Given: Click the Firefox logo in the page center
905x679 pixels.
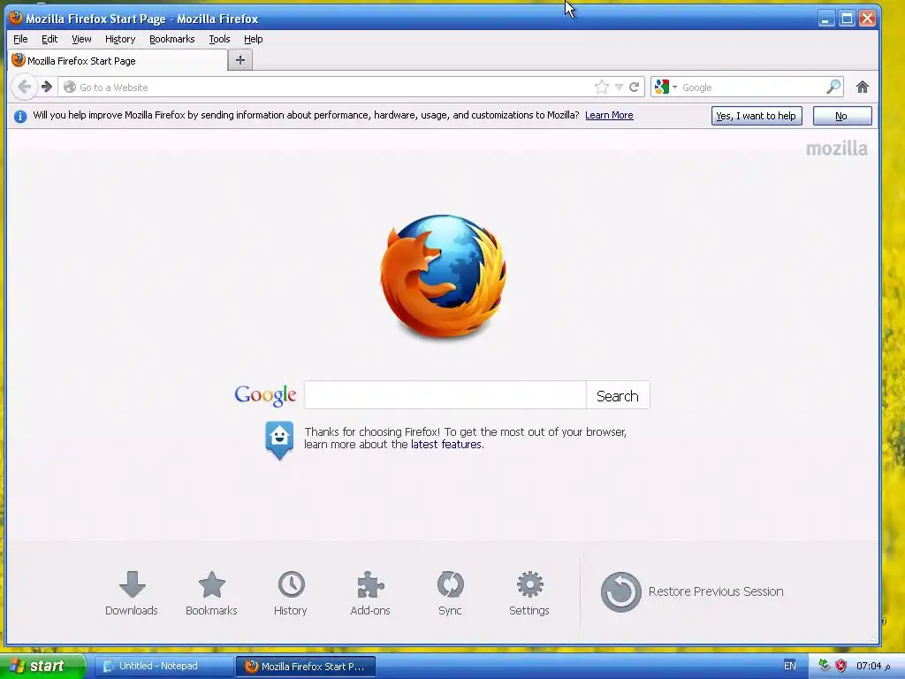Looking at the screenshot, I should coord(444,276).
